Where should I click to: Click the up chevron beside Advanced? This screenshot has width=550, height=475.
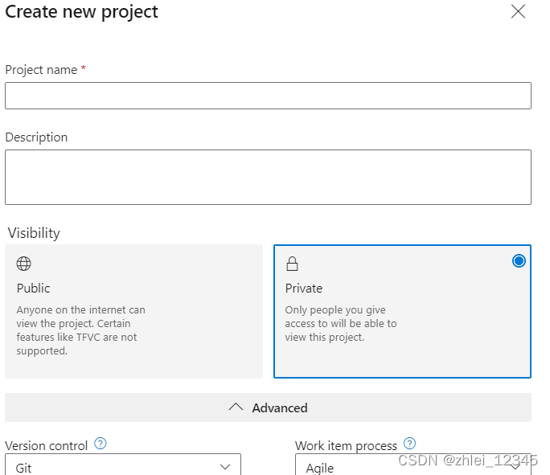(236, 407)
